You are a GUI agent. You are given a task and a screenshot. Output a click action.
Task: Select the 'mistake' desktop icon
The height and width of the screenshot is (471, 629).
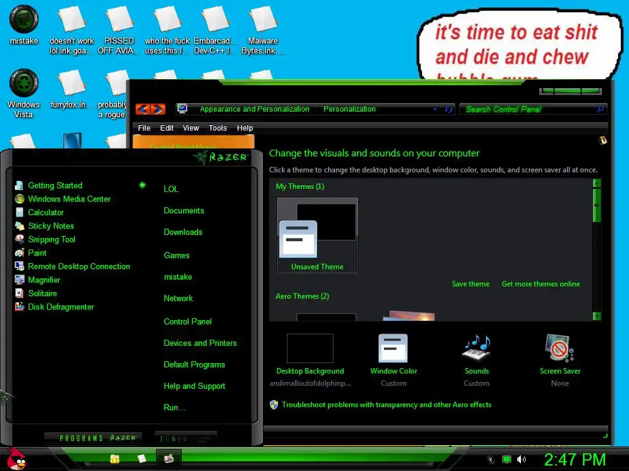pyautogui.click(x=24, y=25)
